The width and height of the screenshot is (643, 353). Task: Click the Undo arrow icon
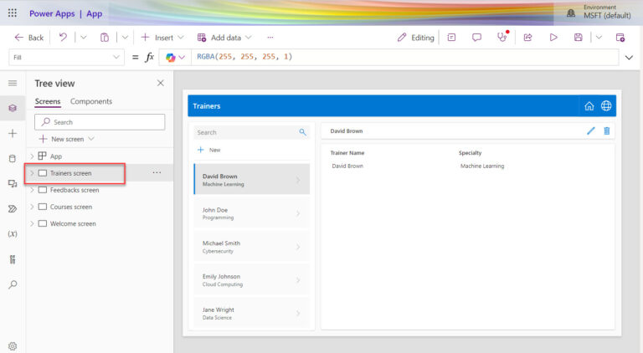[63, 38]
